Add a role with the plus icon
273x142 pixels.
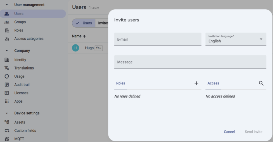coord(196,83)
